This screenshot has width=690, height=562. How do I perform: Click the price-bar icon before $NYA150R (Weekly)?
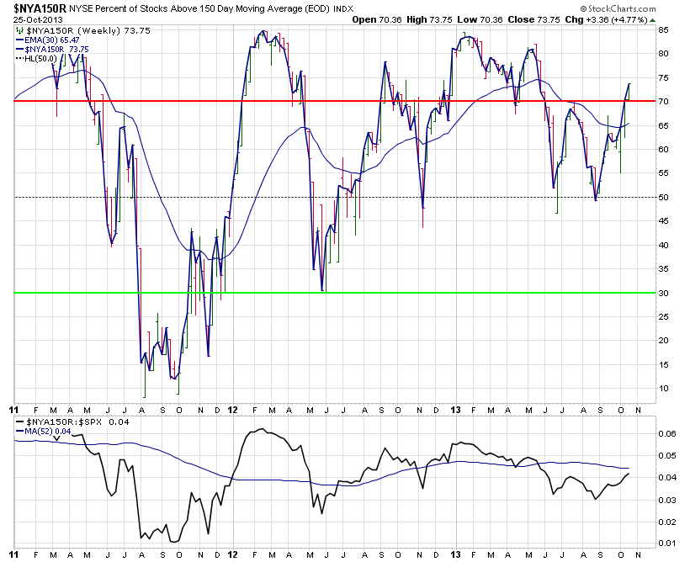[19, 30]
